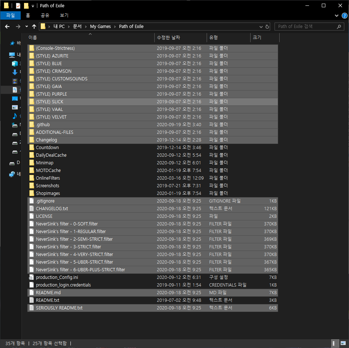The image size is (349, 348).
Task: Open the 보기 ribbon tab
Action: [x=64, y=15]
